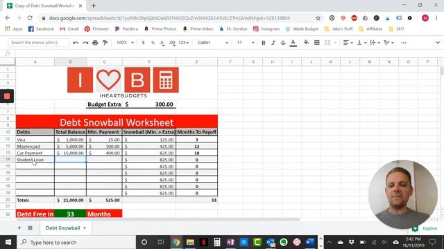Open text wrapping dropdown
Screen dimensions: 444x249
[375, 43]
